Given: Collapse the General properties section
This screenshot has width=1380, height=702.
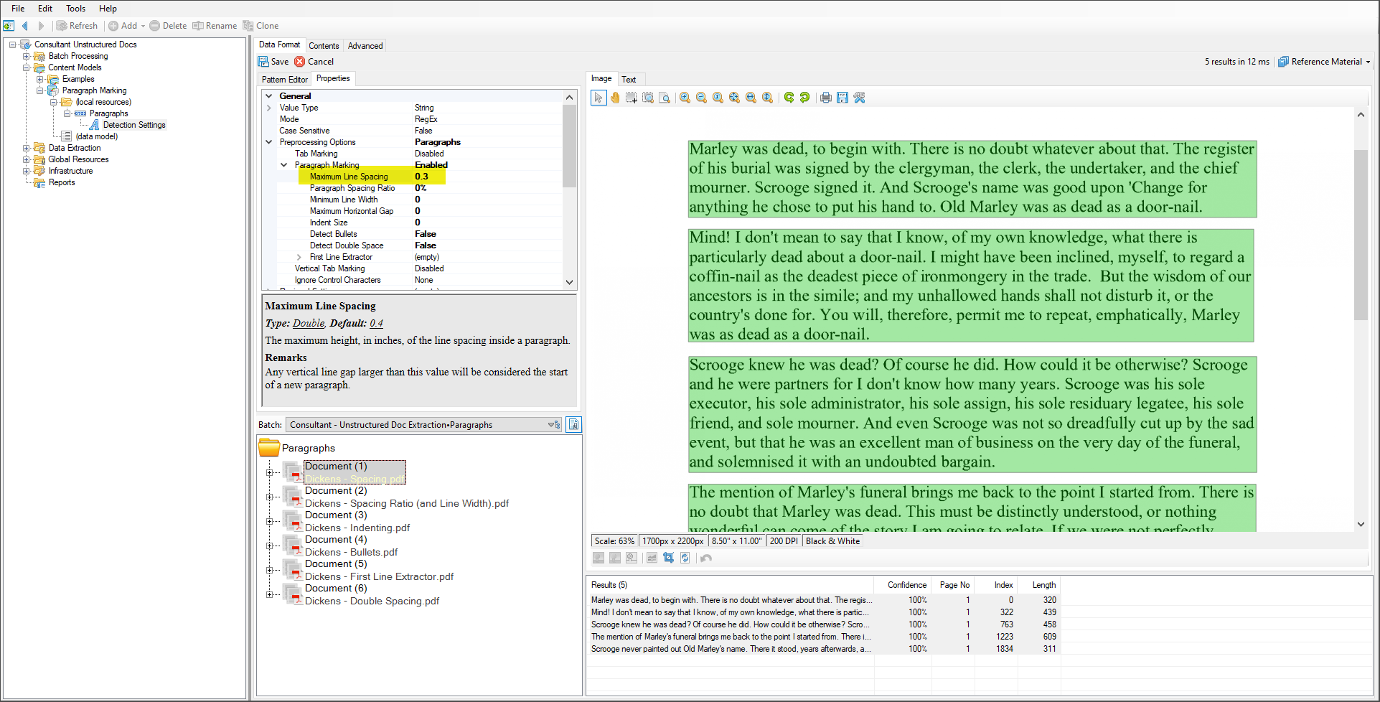Looking at the screenshot, I should (269, 96).
